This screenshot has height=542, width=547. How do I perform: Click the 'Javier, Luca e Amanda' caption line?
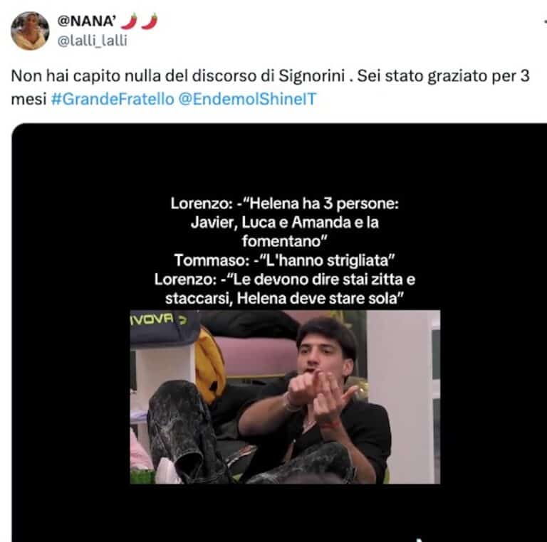click(x=285, y=222)
